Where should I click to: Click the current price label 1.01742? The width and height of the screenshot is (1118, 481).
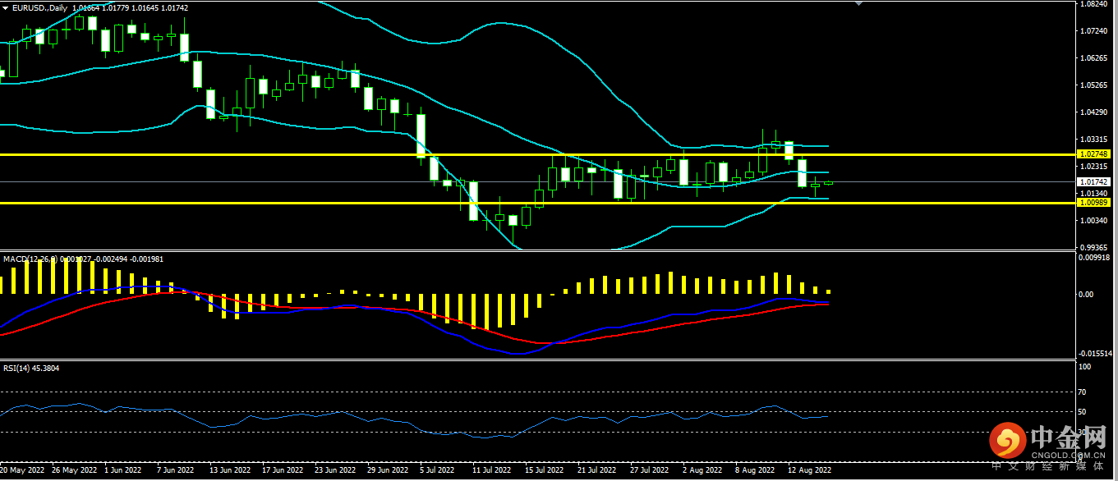point(1095,181)
